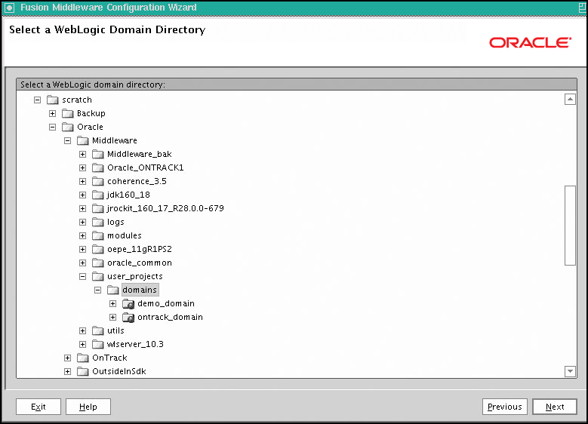Collapse the domains node

(x=98, y=290)
